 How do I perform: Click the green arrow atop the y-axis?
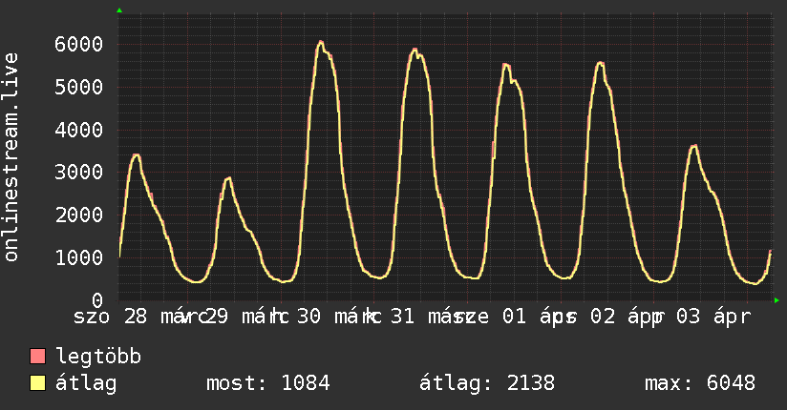[x=119, y=10]
